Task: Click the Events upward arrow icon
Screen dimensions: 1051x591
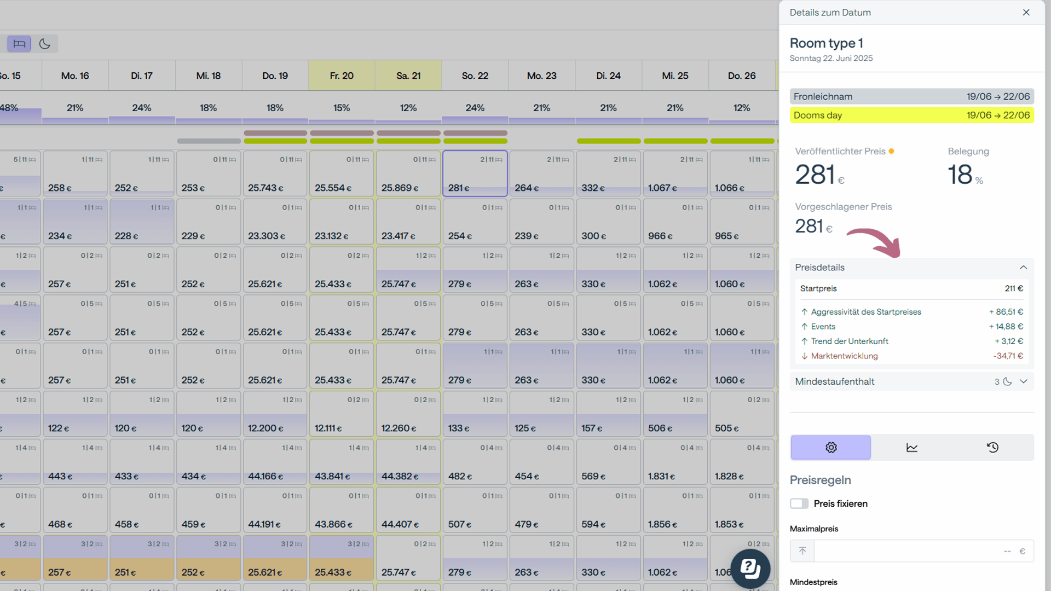Action: (804, 327)
